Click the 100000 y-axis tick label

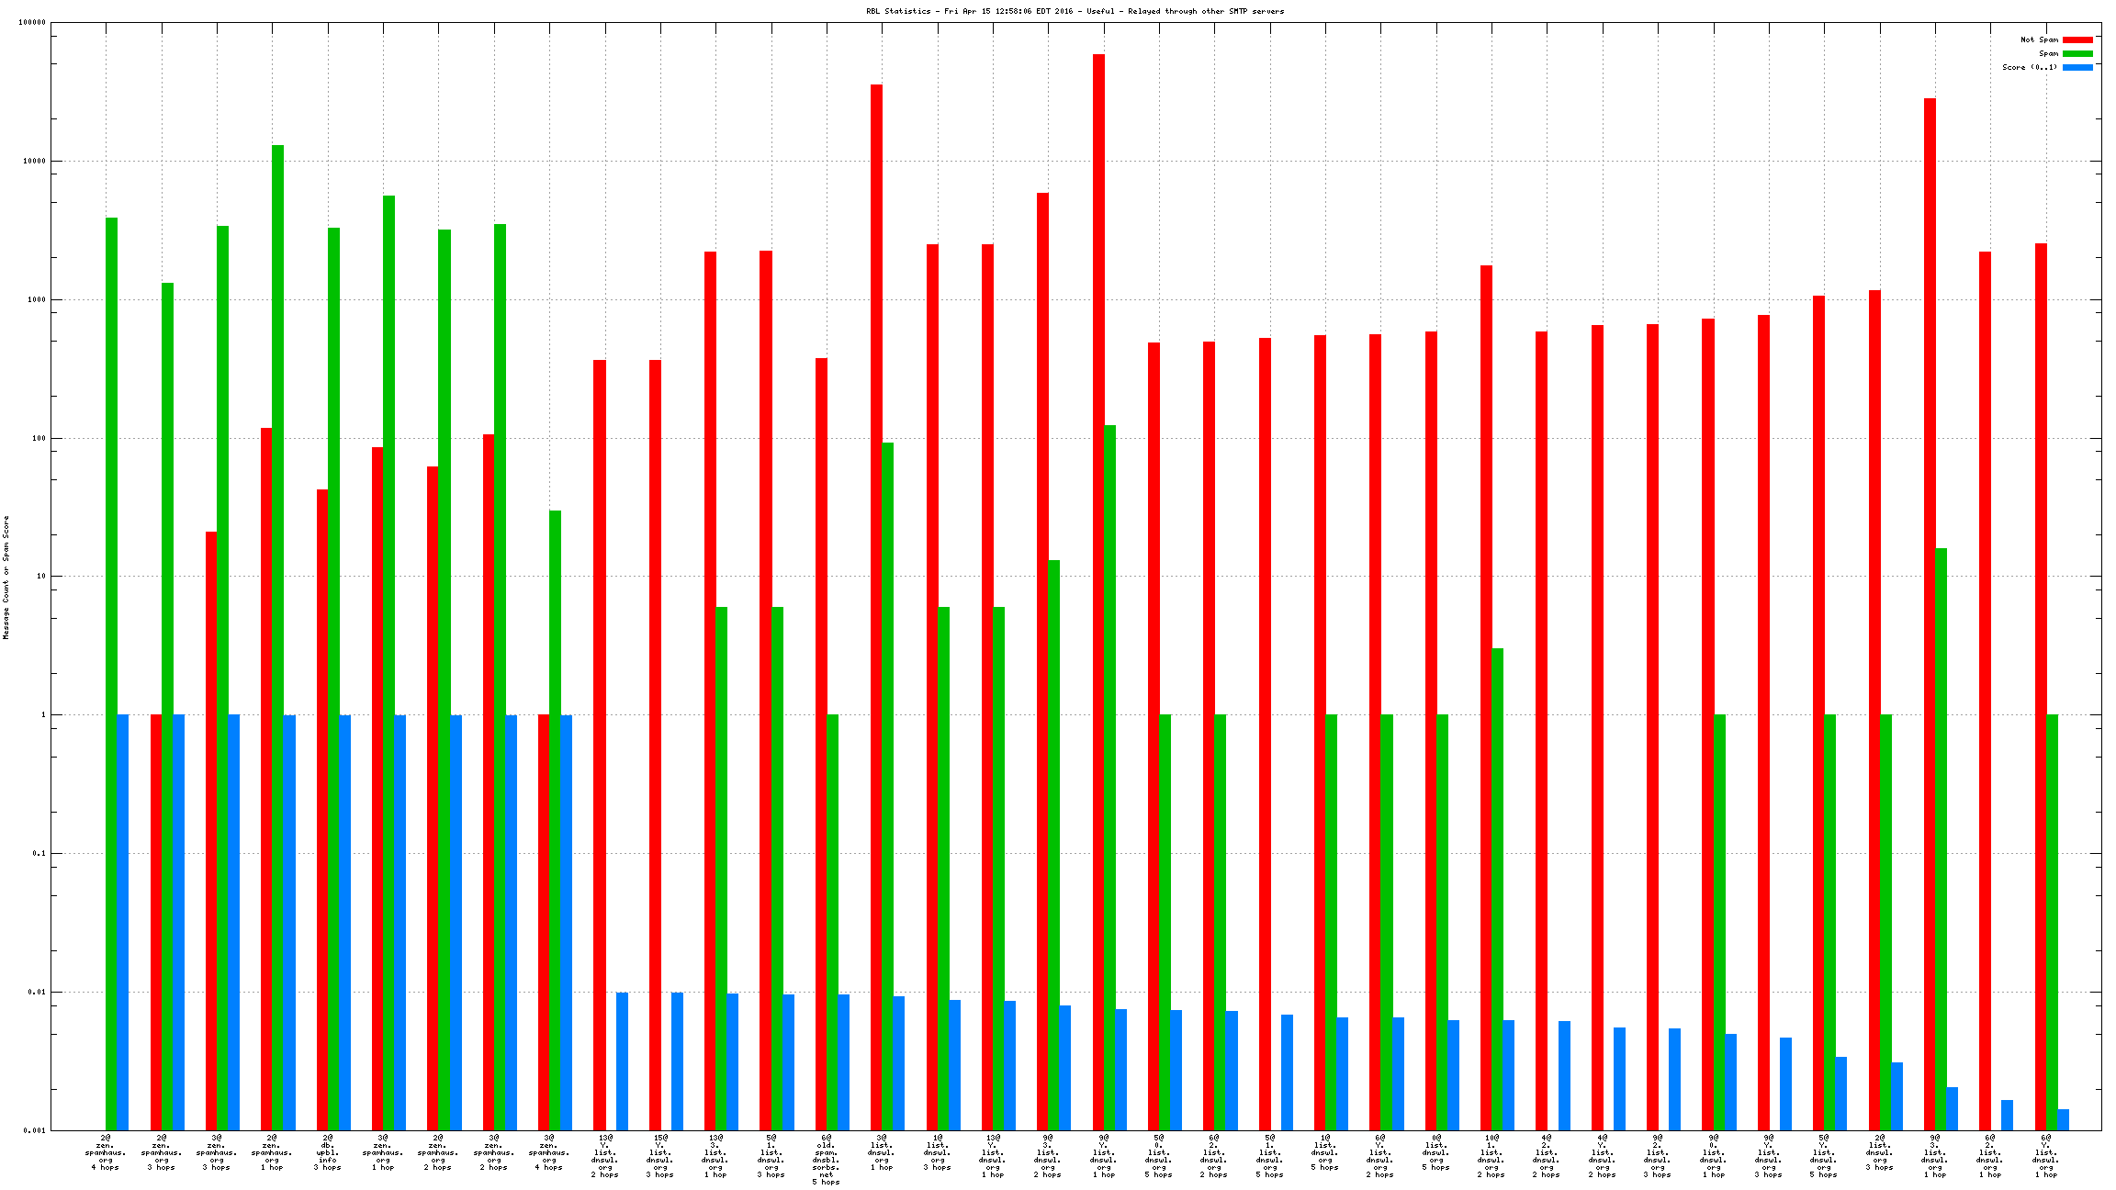(31, 23)
